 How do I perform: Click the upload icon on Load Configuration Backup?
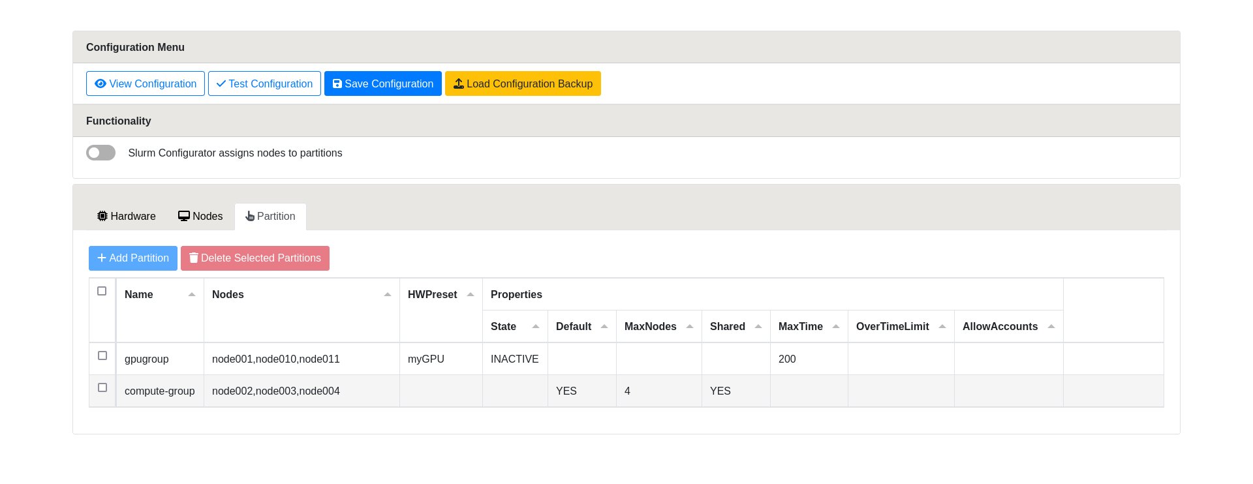tap(459, 83)
